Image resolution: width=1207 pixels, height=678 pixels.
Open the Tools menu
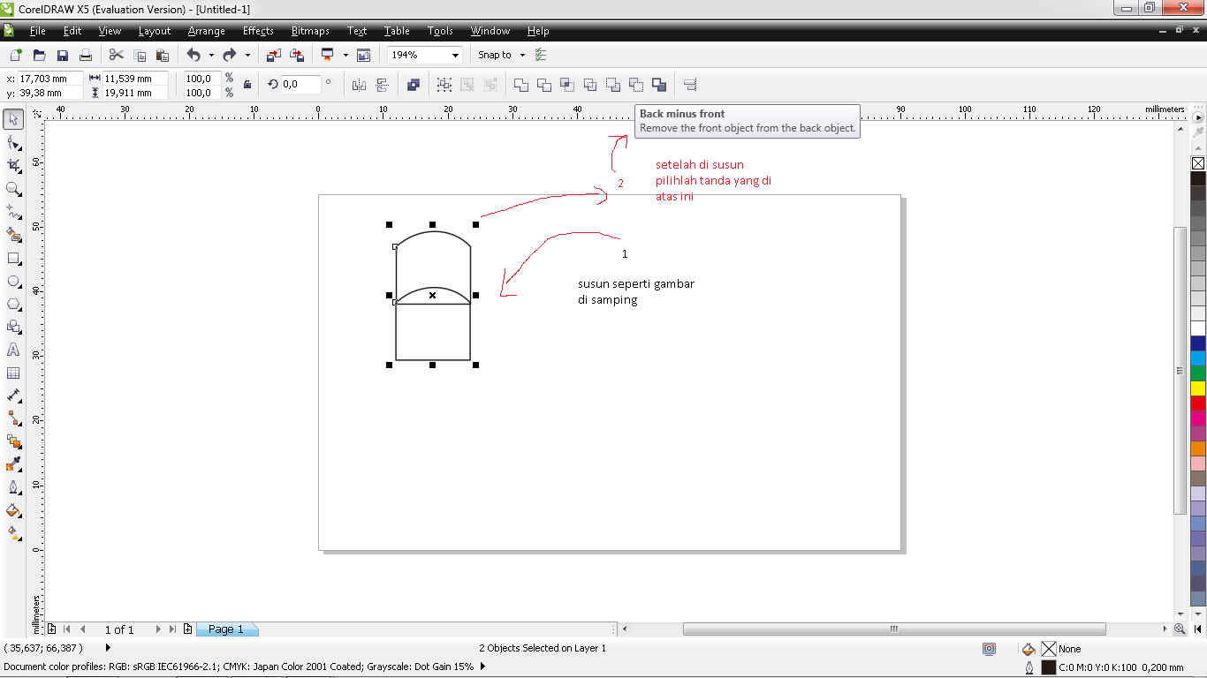point(440,31)
